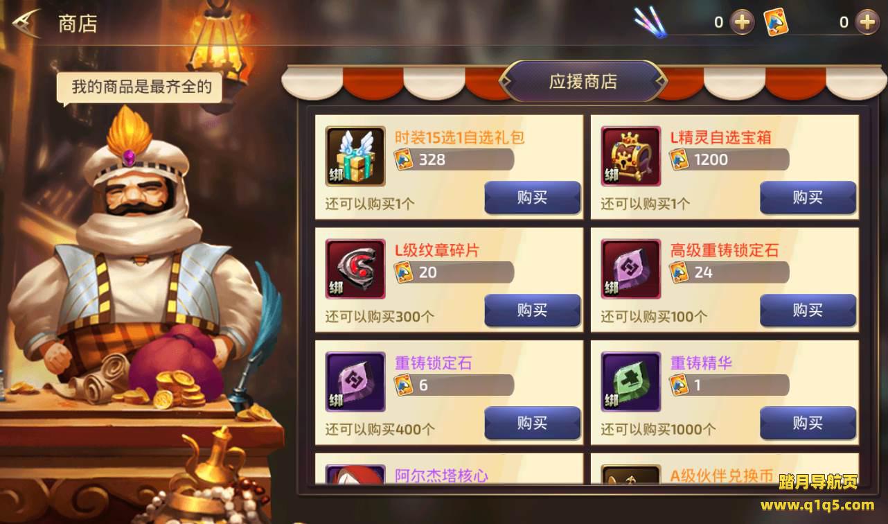The width and height of the screenshot is (888, 524).
Task: Purchase L级纹章碎片 with 购买 button
Action: (532, 311)
